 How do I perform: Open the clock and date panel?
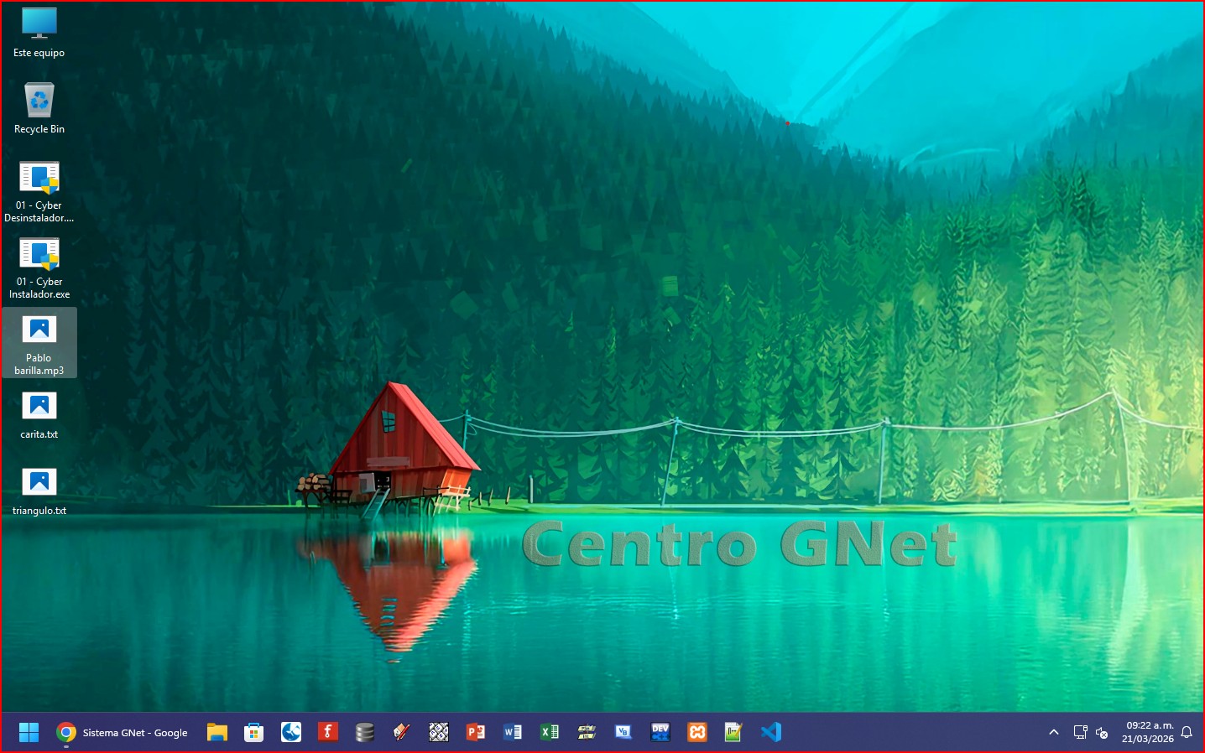[1148, 732]
